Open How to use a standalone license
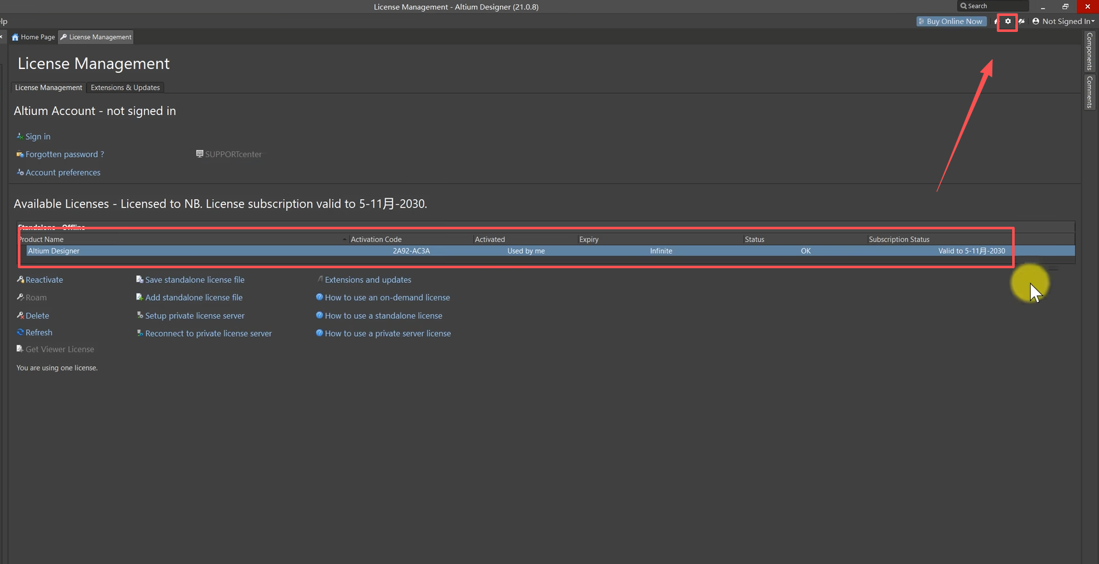Viewport: 1099px width, 564px height. coord(383,316)
